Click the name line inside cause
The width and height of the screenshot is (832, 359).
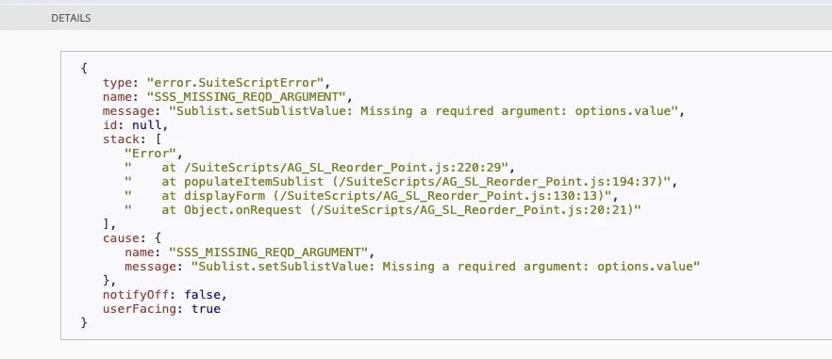tap(249, 252)
